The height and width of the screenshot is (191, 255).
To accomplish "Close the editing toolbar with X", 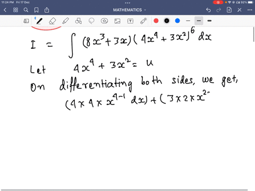I will pyautogui.click(x=240, y=10).
